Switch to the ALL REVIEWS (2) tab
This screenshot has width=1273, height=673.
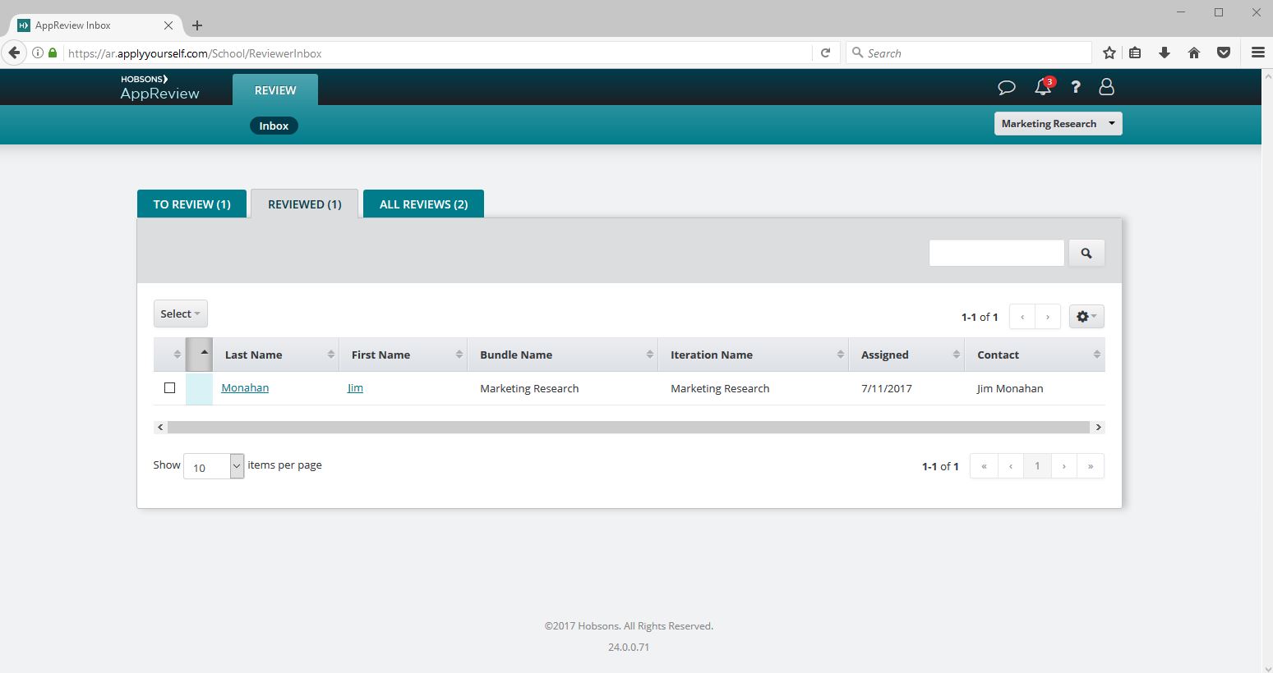(423, 204)
